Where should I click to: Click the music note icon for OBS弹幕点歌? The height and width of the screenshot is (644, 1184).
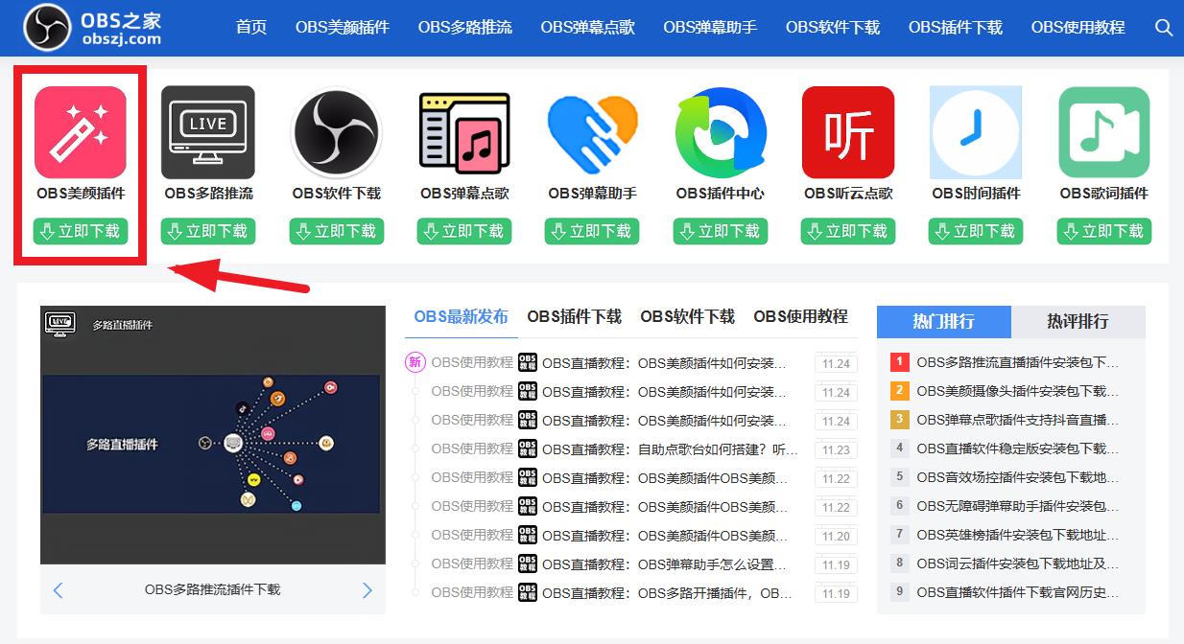(x=464, y=132)
